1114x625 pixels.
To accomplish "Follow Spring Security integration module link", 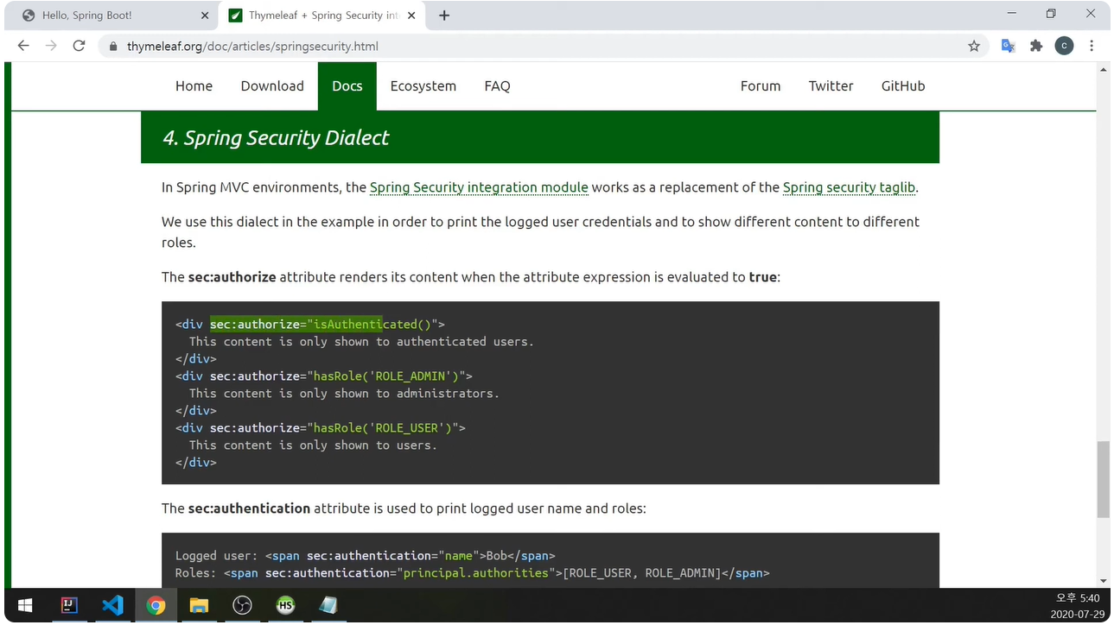I will (x=479, y=187).
